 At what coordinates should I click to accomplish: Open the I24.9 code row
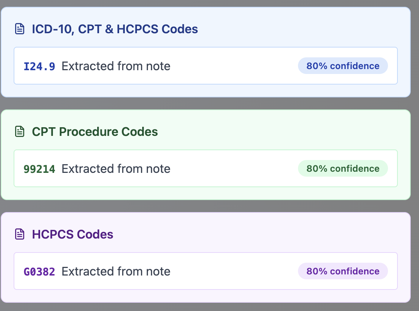click(206, 66)
